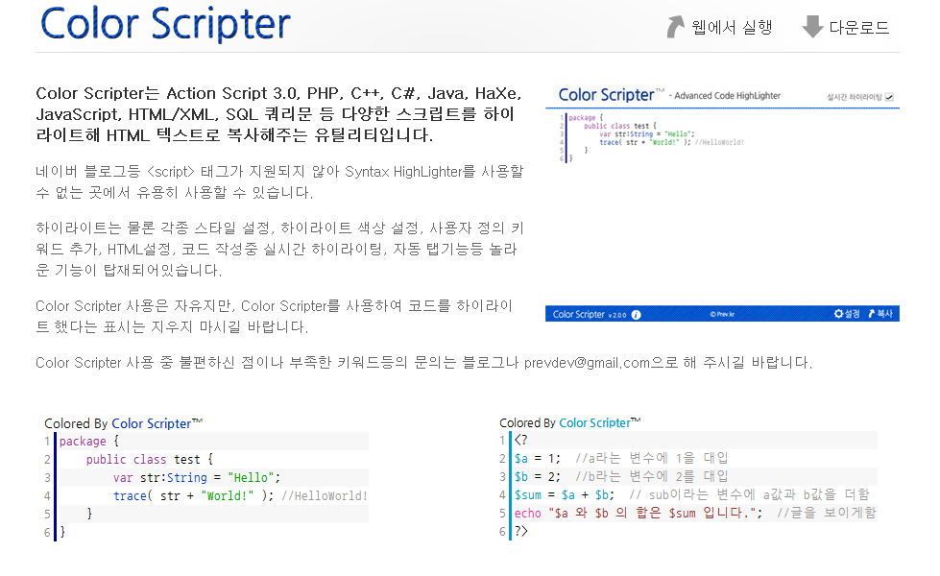Open the 웹에서 실행 link text
The image size is (940, 576).
coord(732,28)
